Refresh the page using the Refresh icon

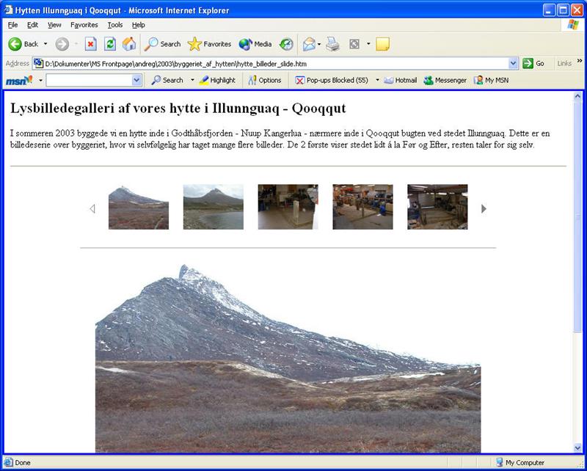click(x=109, y=44)
